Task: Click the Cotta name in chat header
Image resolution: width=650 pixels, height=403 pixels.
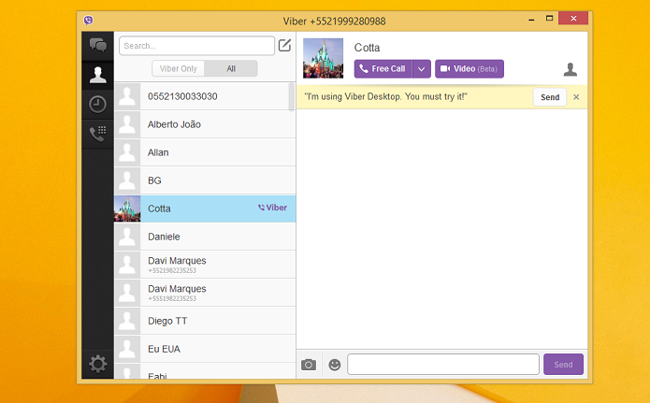Action: [x=367, y=48]
